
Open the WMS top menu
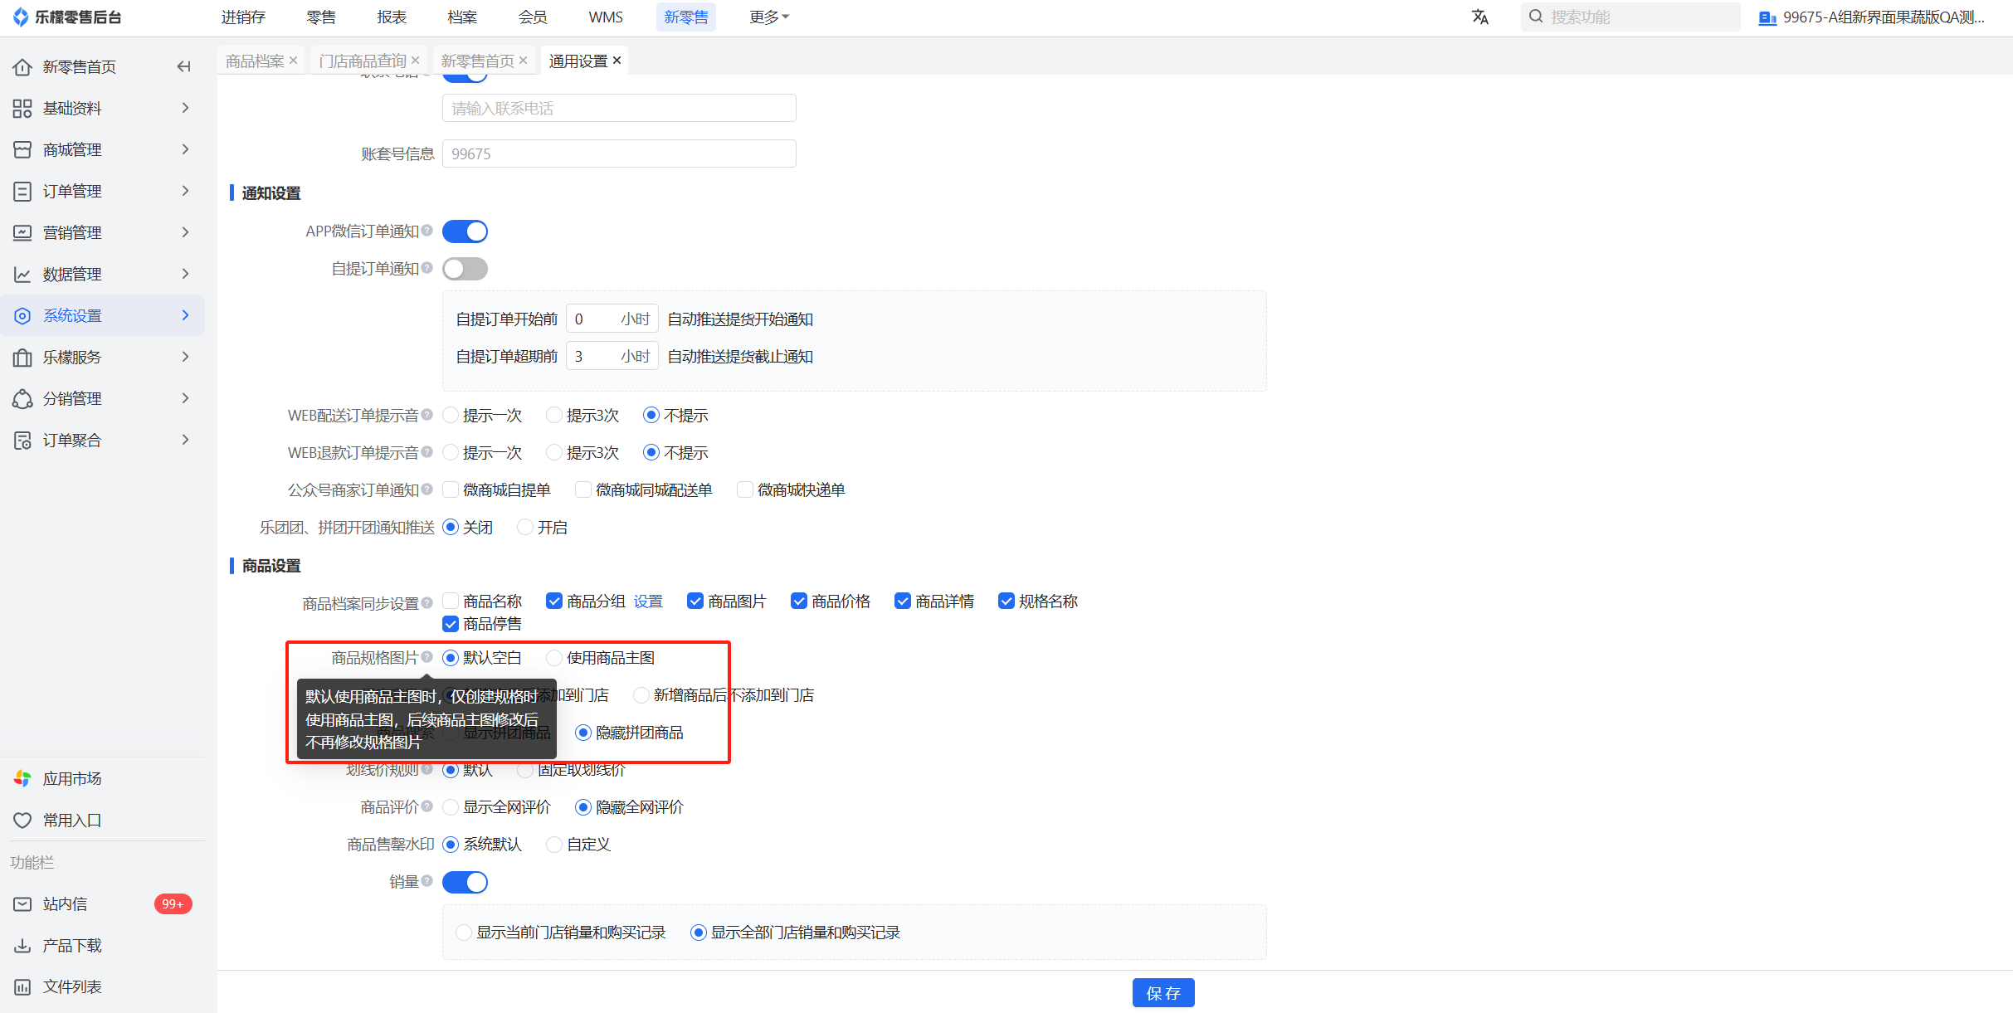[606, 17]
